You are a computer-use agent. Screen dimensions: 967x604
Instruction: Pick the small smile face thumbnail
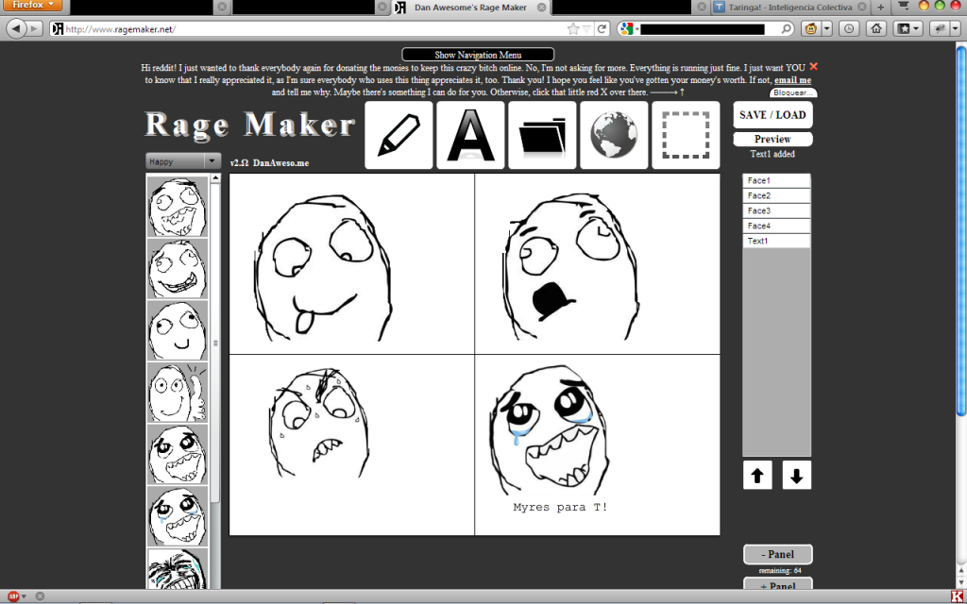click(x=178, y=330)
